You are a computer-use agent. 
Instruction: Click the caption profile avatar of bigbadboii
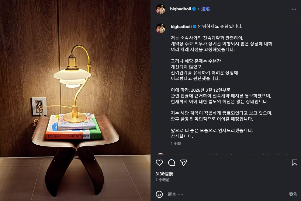click(161, 28)
